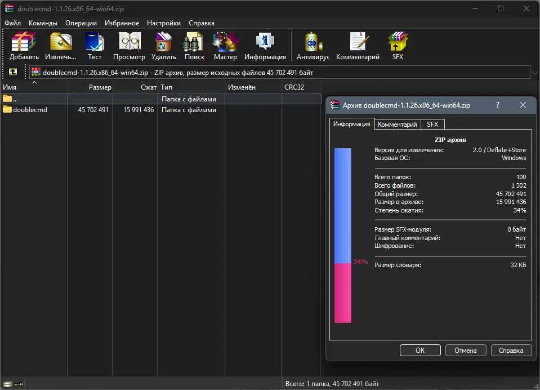
Task: Click the Добавить (Add) toolbar icon
Action: point(24,42)
